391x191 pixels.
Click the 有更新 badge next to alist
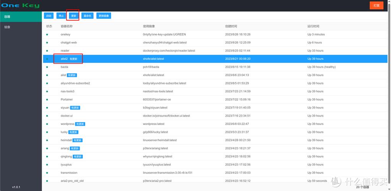pos(72,75)
